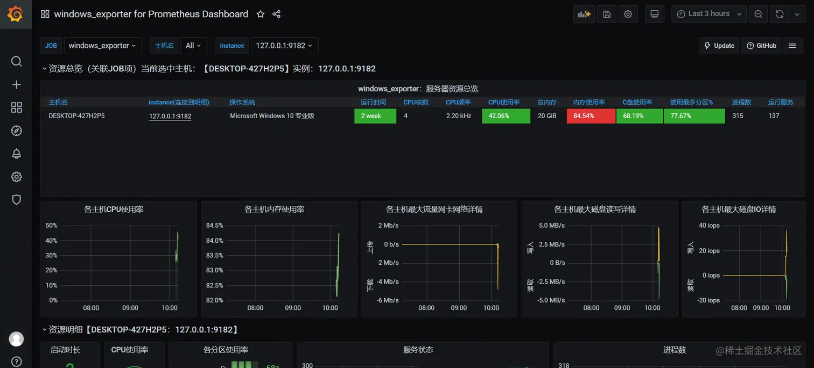
Task: Open the 各主机内存使用率 panel title menu
Action: 275,209
